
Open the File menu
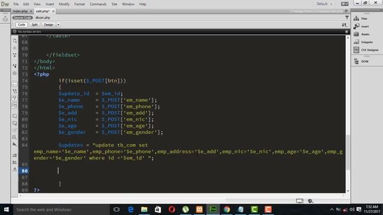16,4
